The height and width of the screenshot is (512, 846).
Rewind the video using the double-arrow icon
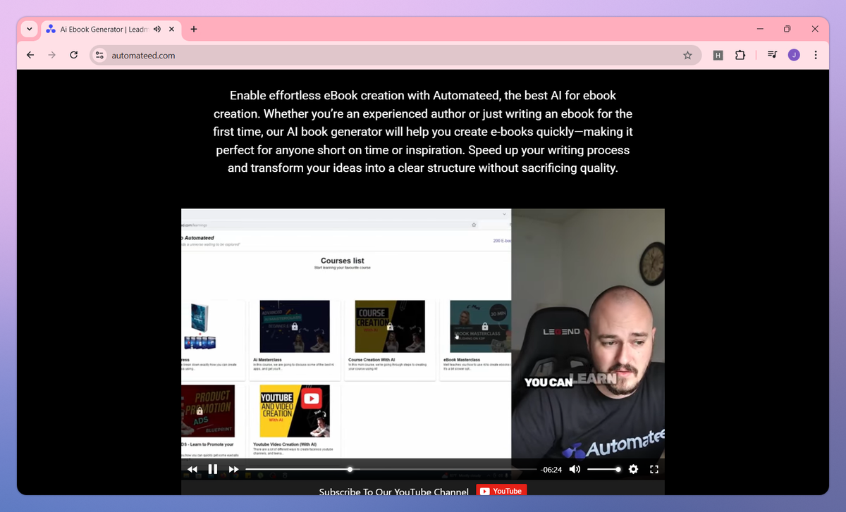coord(192,469)
